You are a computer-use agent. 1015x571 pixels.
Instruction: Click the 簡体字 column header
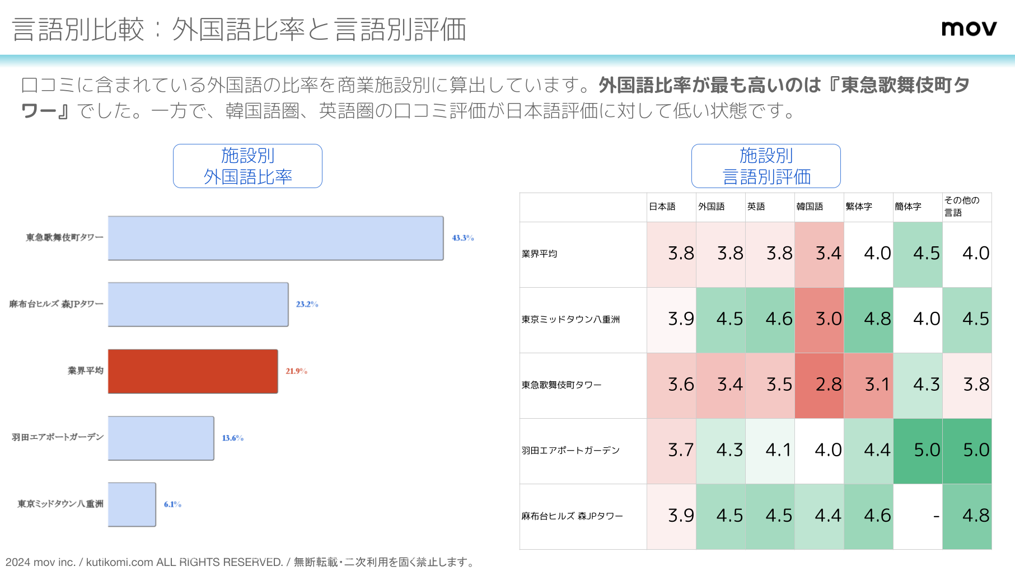pos(908,207)
